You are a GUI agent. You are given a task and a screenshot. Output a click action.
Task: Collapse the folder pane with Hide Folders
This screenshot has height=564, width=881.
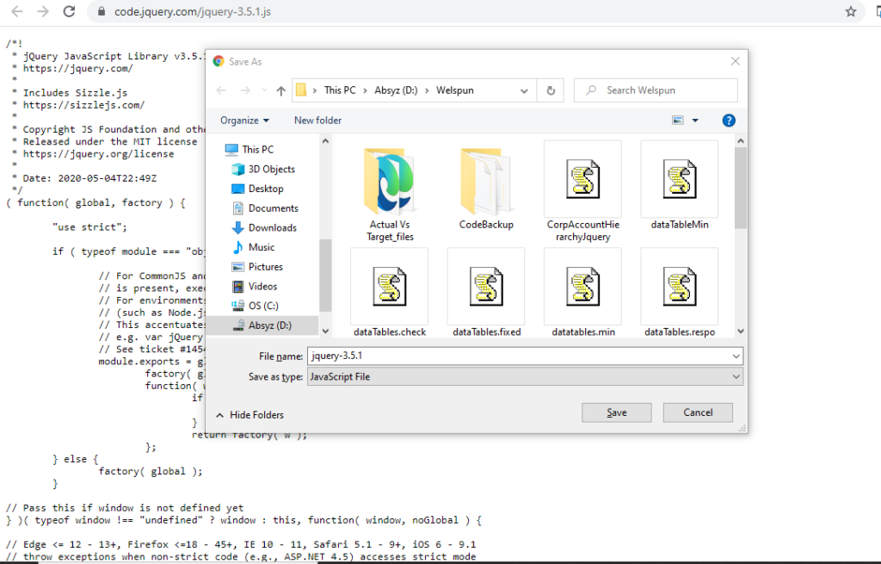tap(249, 415)
